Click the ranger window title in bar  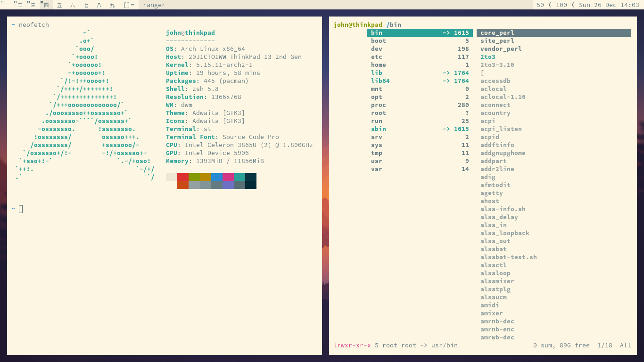coord(154,5)
